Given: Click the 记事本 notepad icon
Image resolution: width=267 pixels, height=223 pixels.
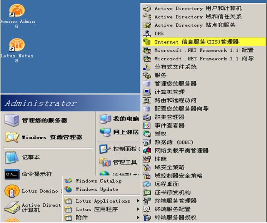Looking at the screenshot, I should [12, 158].
